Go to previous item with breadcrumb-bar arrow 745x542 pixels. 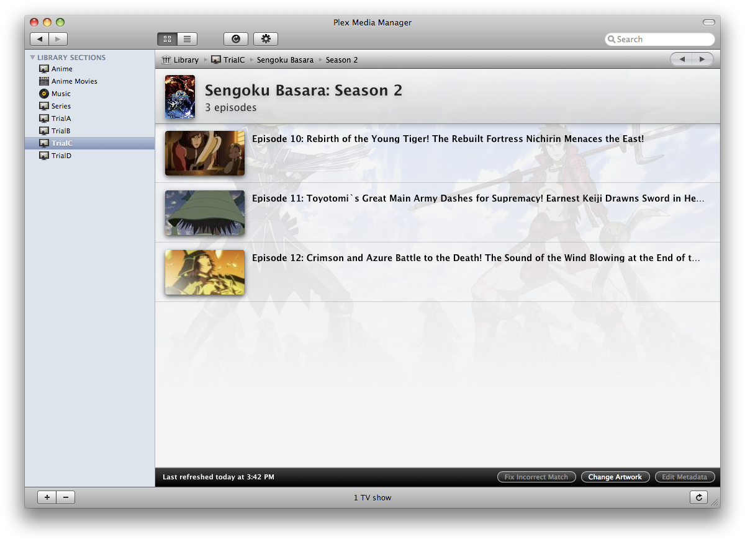pos(682,59)
